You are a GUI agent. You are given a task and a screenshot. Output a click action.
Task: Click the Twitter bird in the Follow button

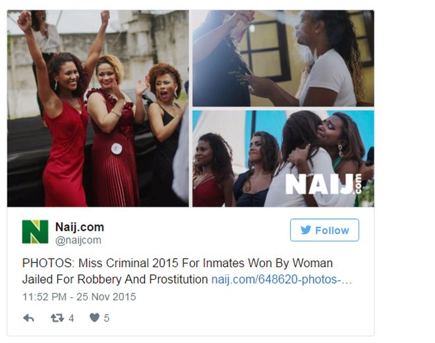[x=306, y=230]
